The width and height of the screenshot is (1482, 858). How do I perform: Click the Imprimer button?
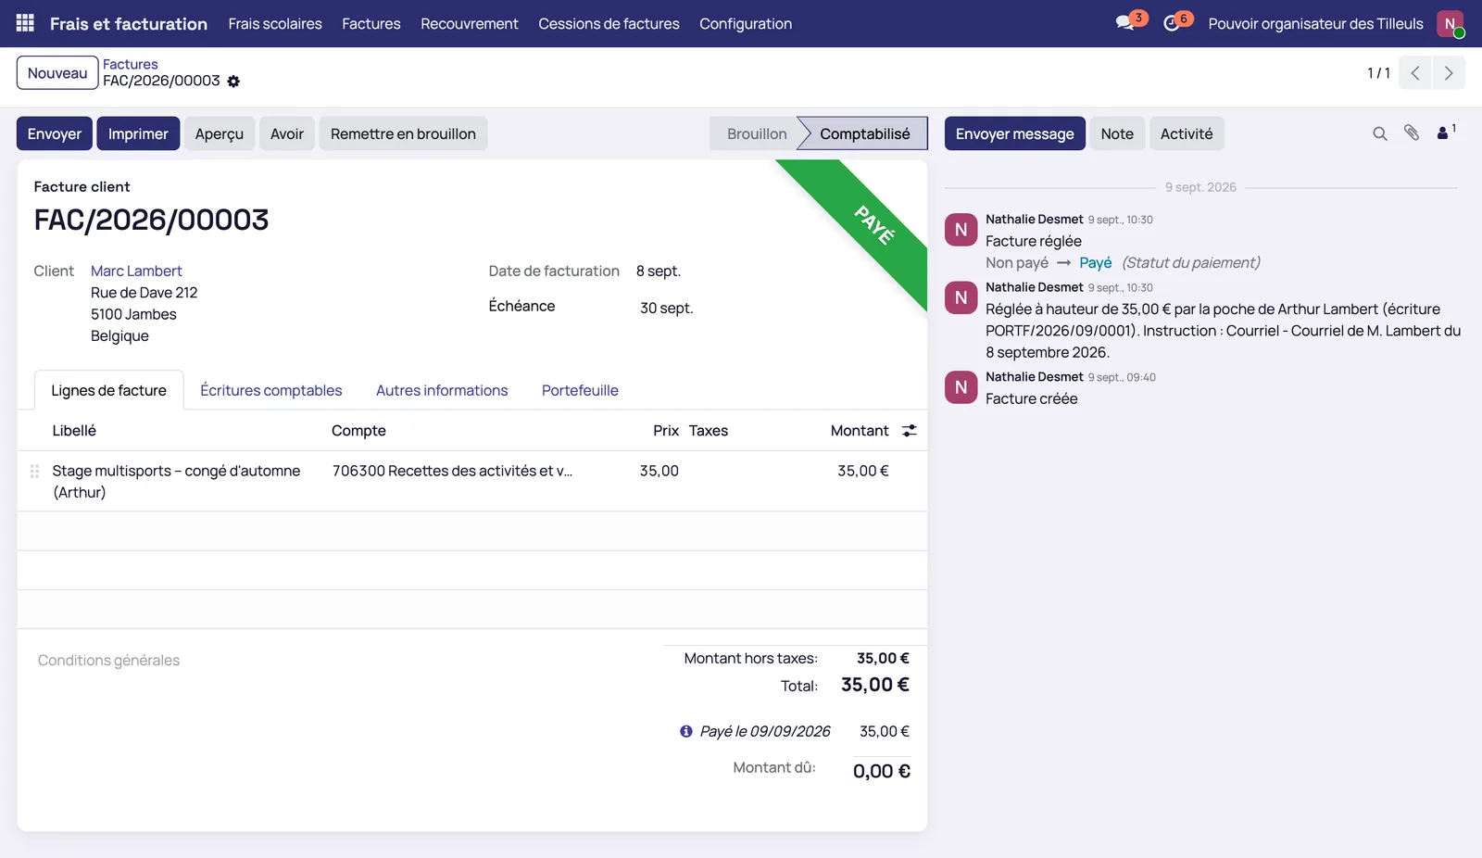click(x=138, y=133)
